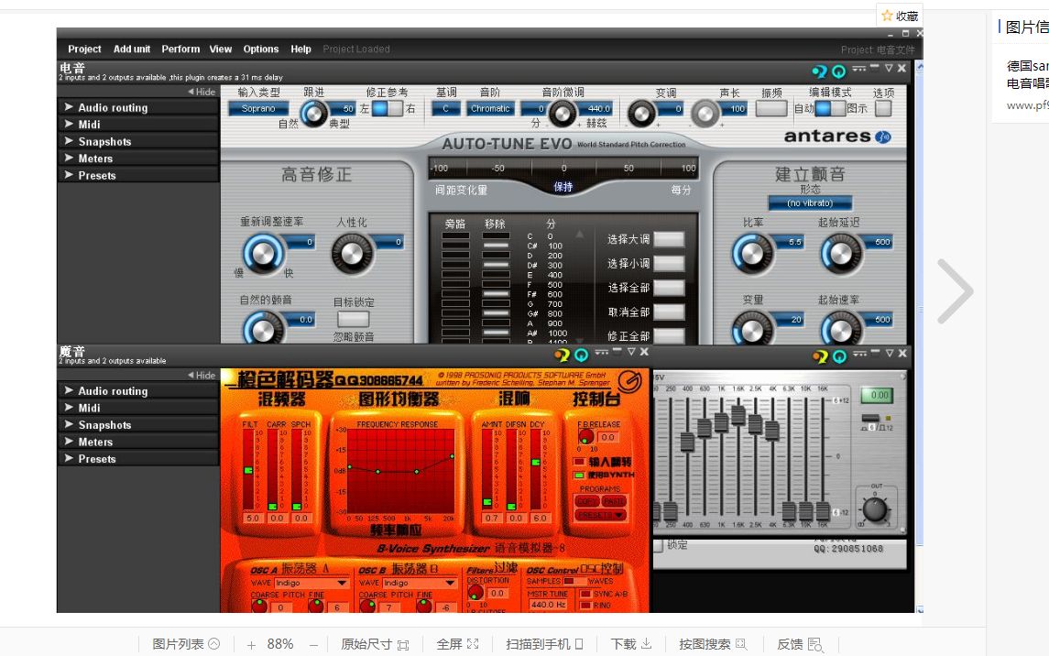Open OSC A WAVE Indigo dropdown
Viewport: 1049px width, 656px height.
point(311,583)
